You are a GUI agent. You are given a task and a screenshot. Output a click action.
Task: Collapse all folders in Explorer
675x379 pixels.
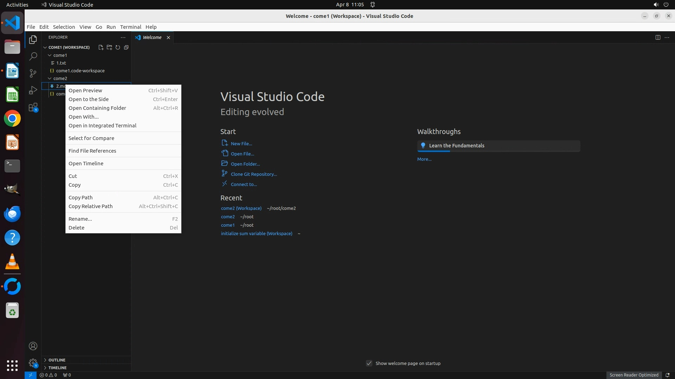[x=126, y=47]
